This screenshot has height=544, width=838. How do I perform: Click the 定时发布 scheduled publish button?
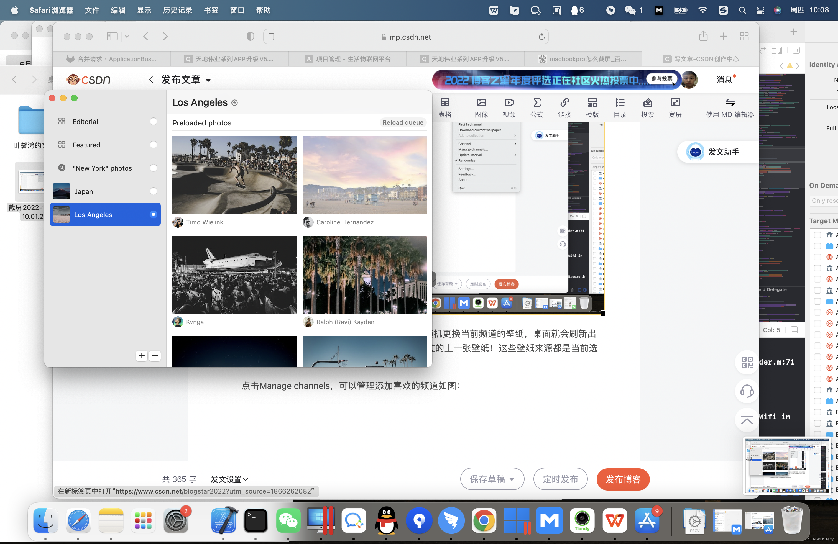click(x=560, y=479)
